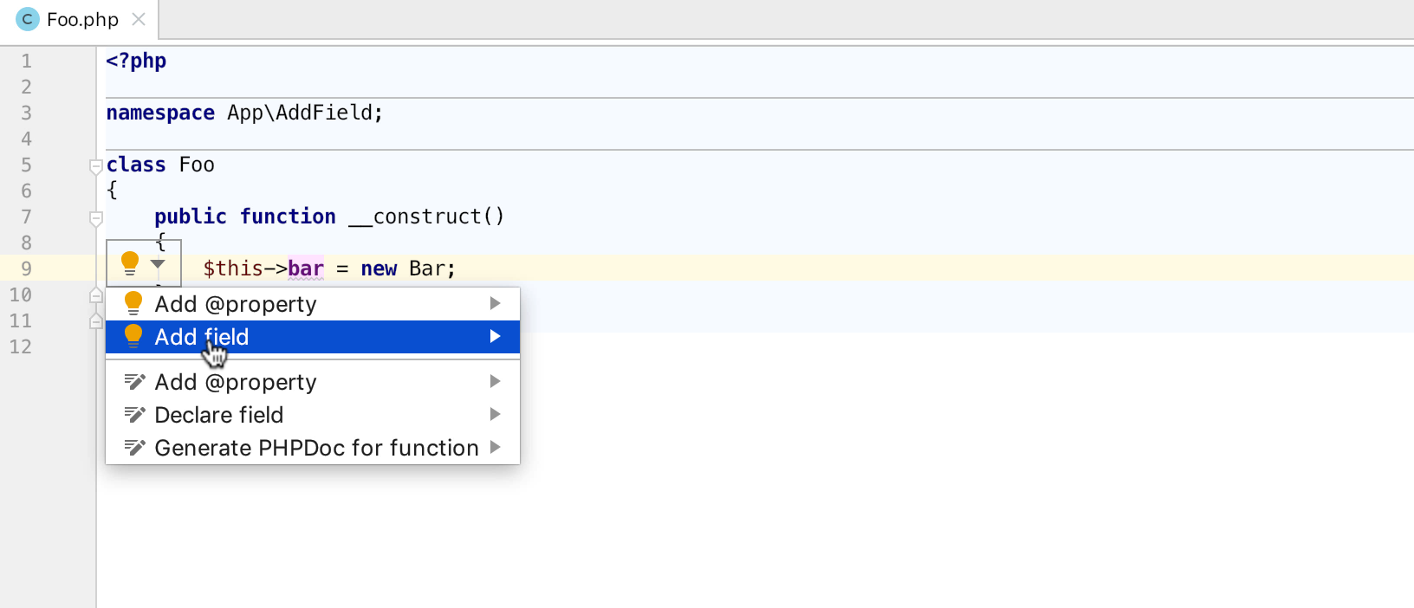
Task: Click line number 1 in the gutter
Action: tap(26, 61)
